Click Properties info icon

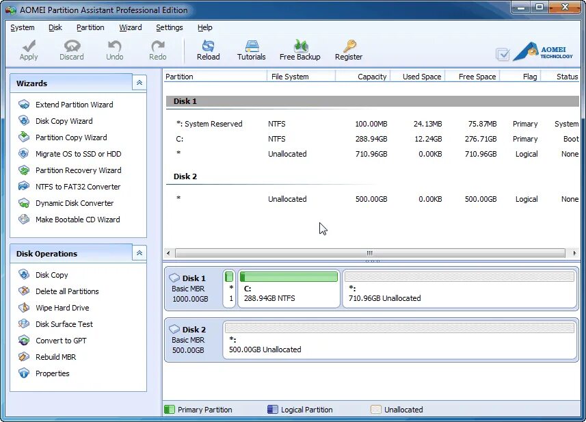pyautogui.click(x=24, y=373)
